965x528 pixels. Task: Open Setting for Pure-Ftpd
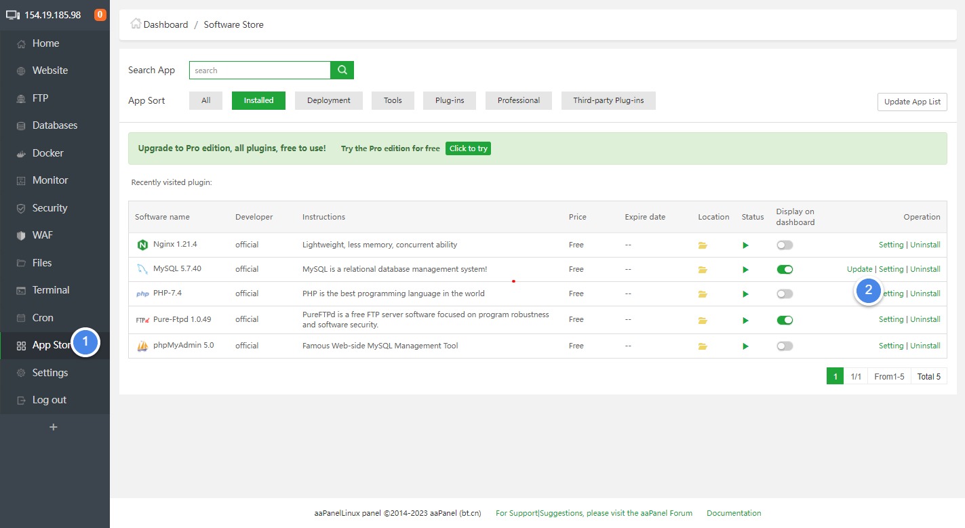click(891, 319)
